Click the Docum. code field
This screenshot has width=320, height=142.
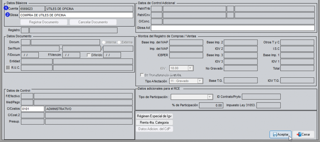[x=26, y=42]
